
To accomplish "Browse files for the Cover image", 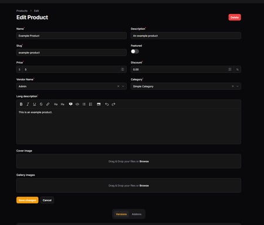I will (144, 161).
